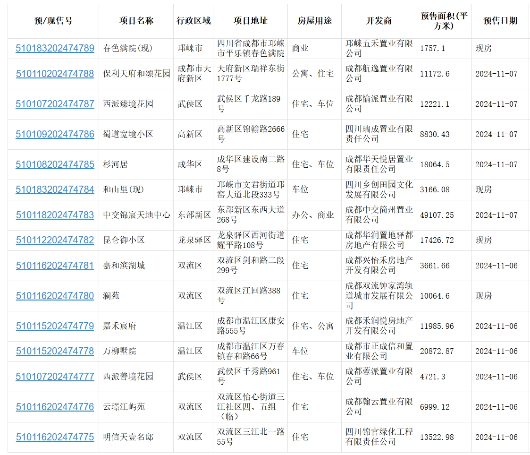Click developer 四川瑞成置业有限责任公司
The height and width of the screenshot is (455, 530).
(x=379, y=134)
